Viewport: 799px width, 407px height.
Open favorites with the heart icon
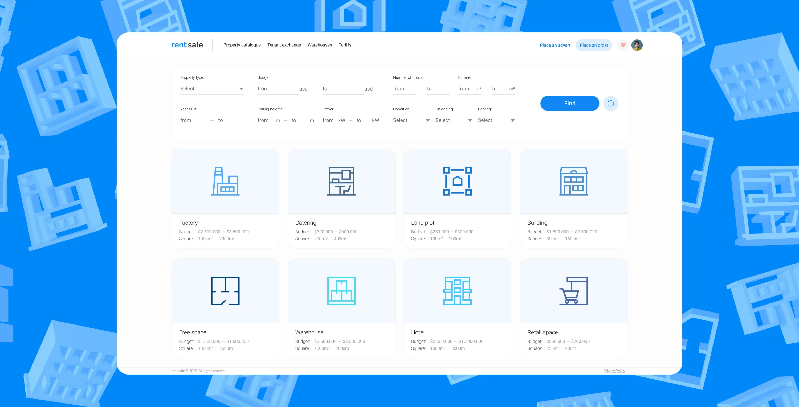point(623,45)
